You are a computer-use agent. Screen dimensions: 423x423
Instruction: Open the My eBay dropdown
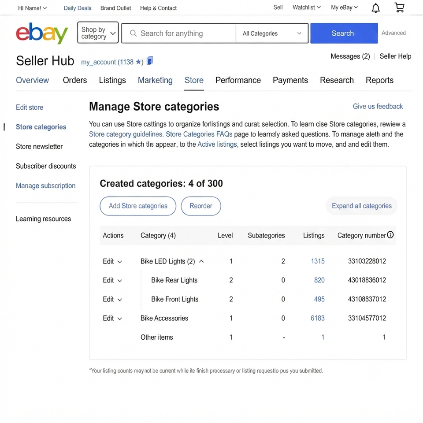344,7
